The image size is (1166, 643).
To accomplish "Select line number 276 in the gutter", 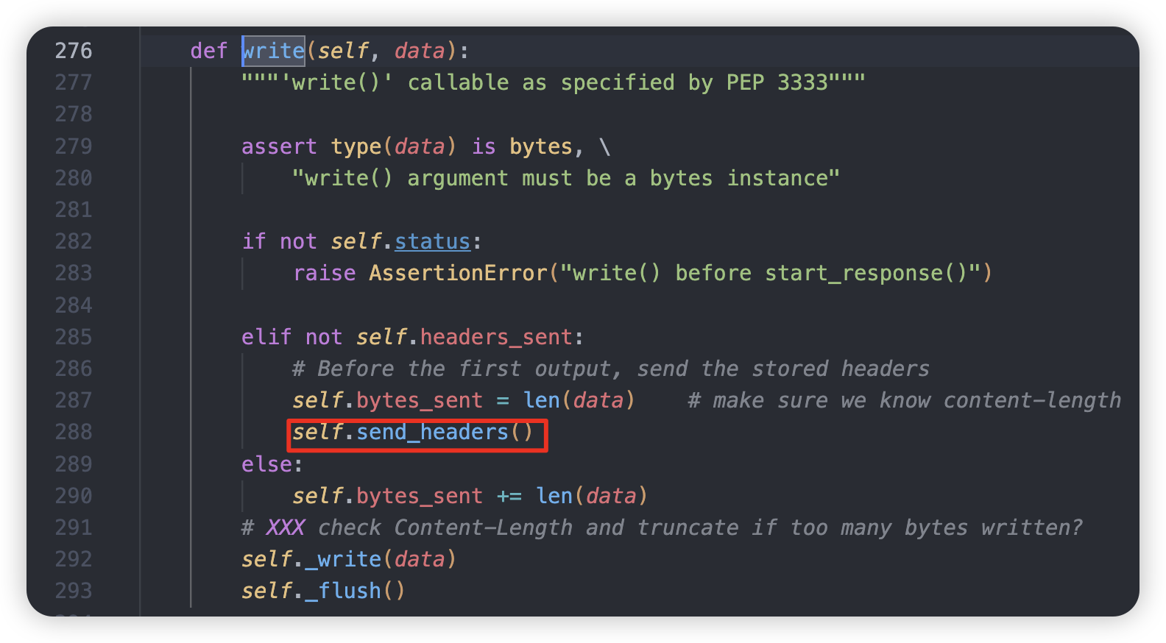I will click(74, 51).
